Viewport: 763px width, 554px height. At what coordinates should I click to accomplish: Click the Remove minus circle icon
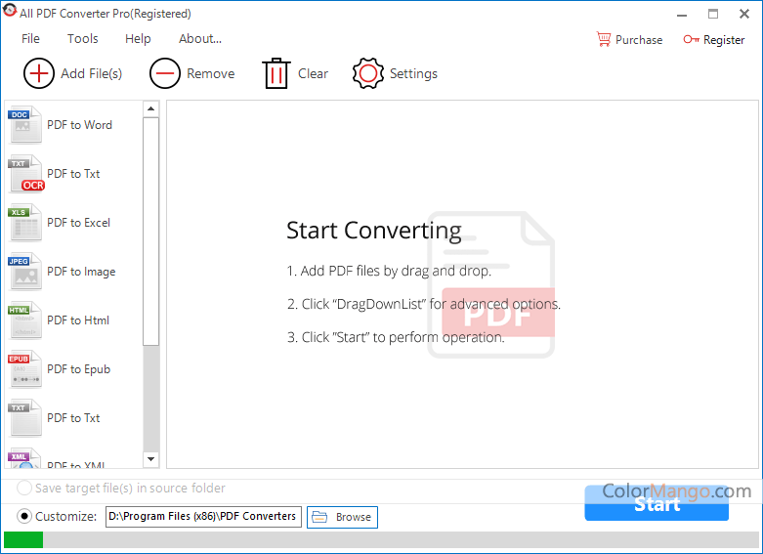tap(165, 73)
